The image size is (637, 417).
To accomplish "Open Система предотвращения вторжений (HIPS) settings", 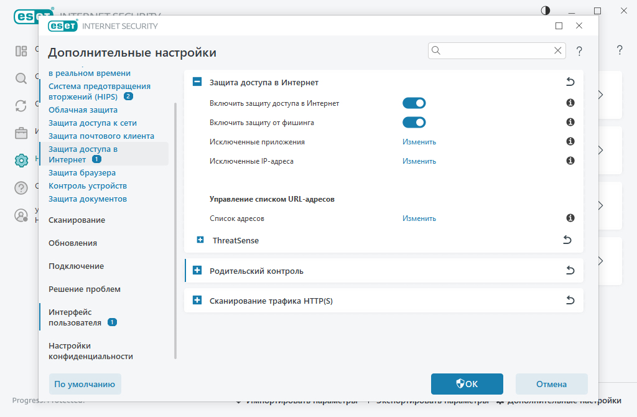I will (x=100, y=91).
